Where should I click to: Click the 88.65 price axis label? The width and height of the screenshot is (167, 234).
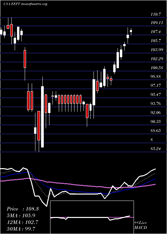coord(156,131)
